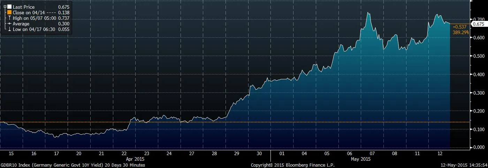Screen dimensions: 488x168
Task: Click date 15 on the x-axis
Action: [11, 153]
